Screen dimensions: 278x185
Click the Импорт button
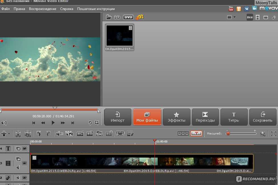tap(118, 117)
